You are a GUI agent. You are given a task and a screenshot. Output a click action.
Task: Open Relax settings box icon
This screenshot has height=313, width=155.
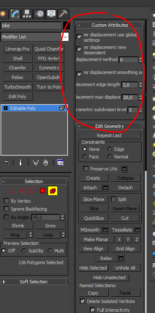121,258
